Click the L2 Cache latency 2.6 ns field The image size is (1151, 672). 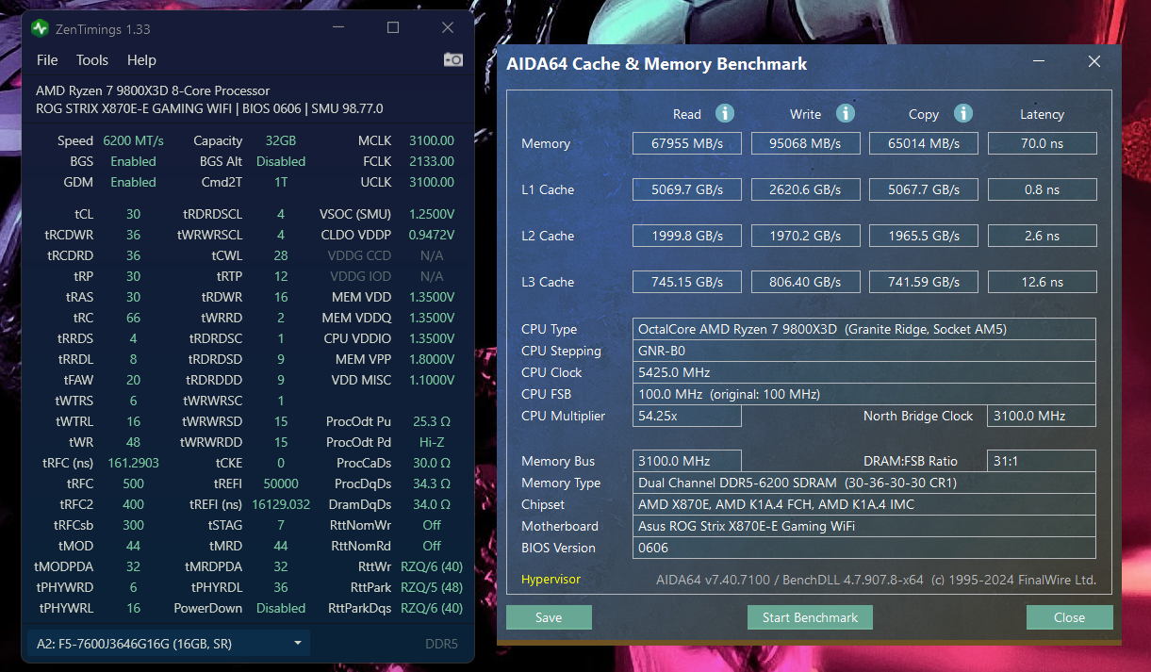(x=1043, y=236)
